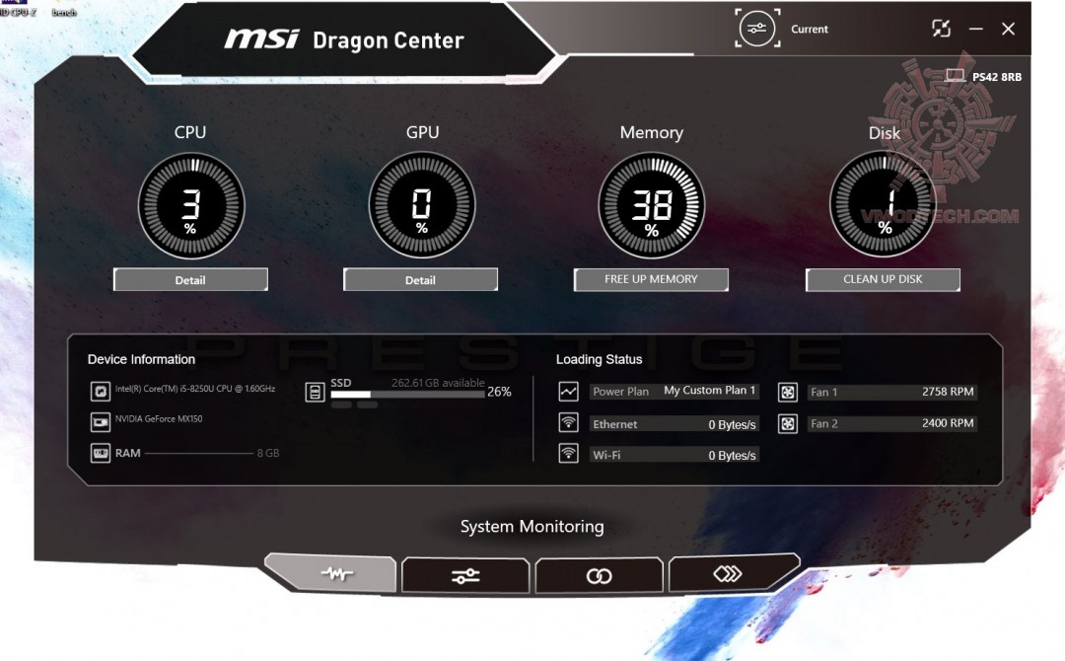Click the Current profile label

click(x=810, y=30)
